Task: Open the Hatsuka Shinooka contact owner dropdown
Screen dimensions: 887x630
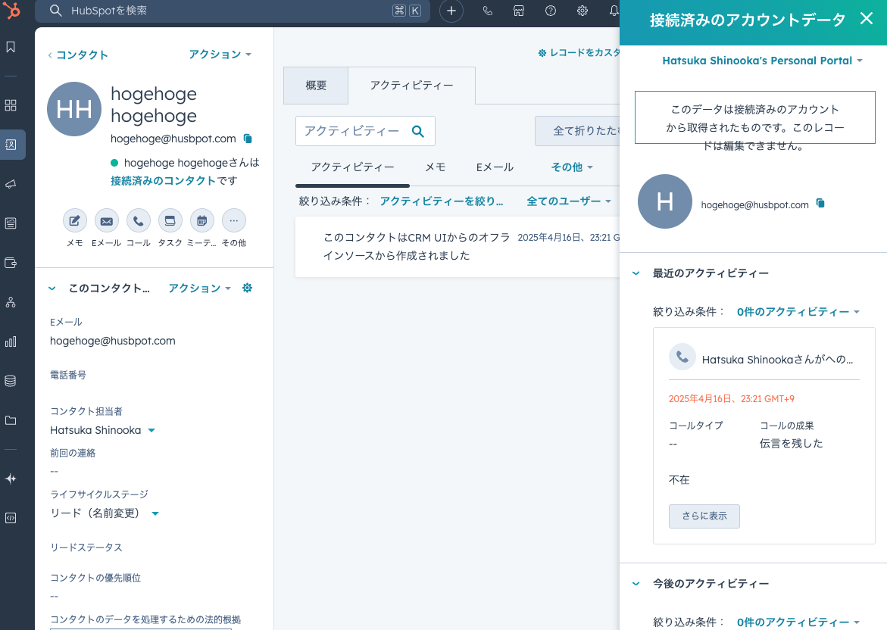Action: coord(102,430)
